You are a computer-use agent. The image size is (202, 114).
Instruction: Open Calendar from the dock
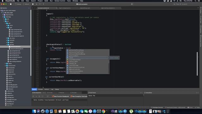(60, 111)
